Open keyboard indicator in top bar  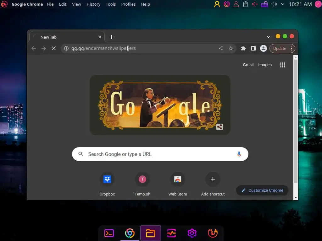click(264, 4)
